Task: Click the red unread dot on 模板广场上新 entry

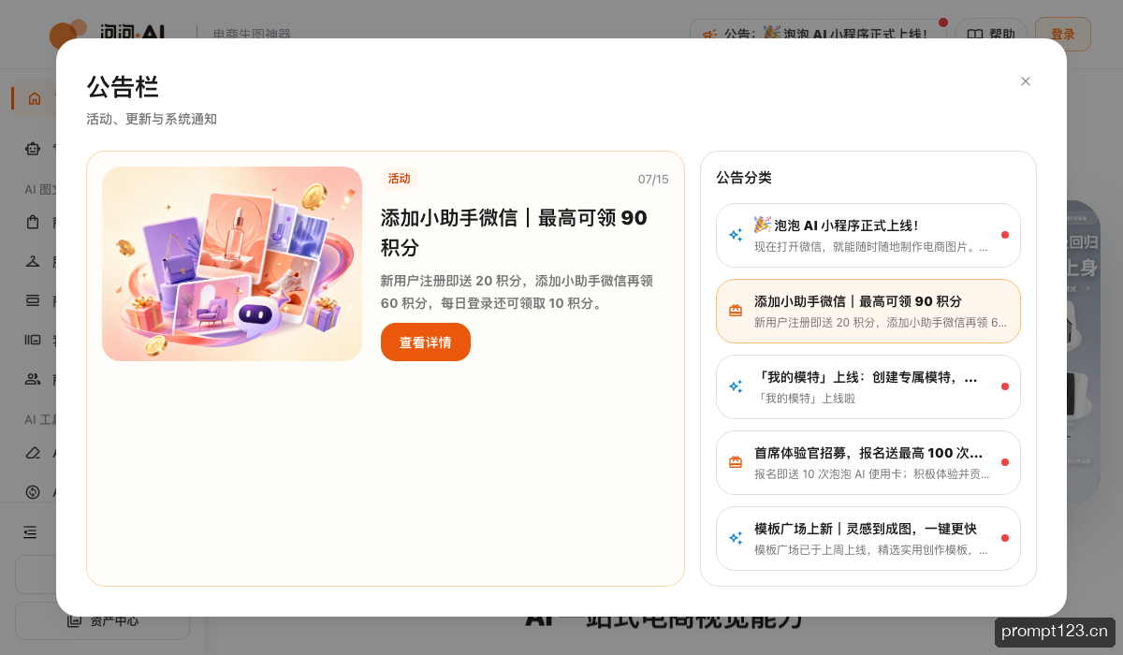Action: point(1004,538)
